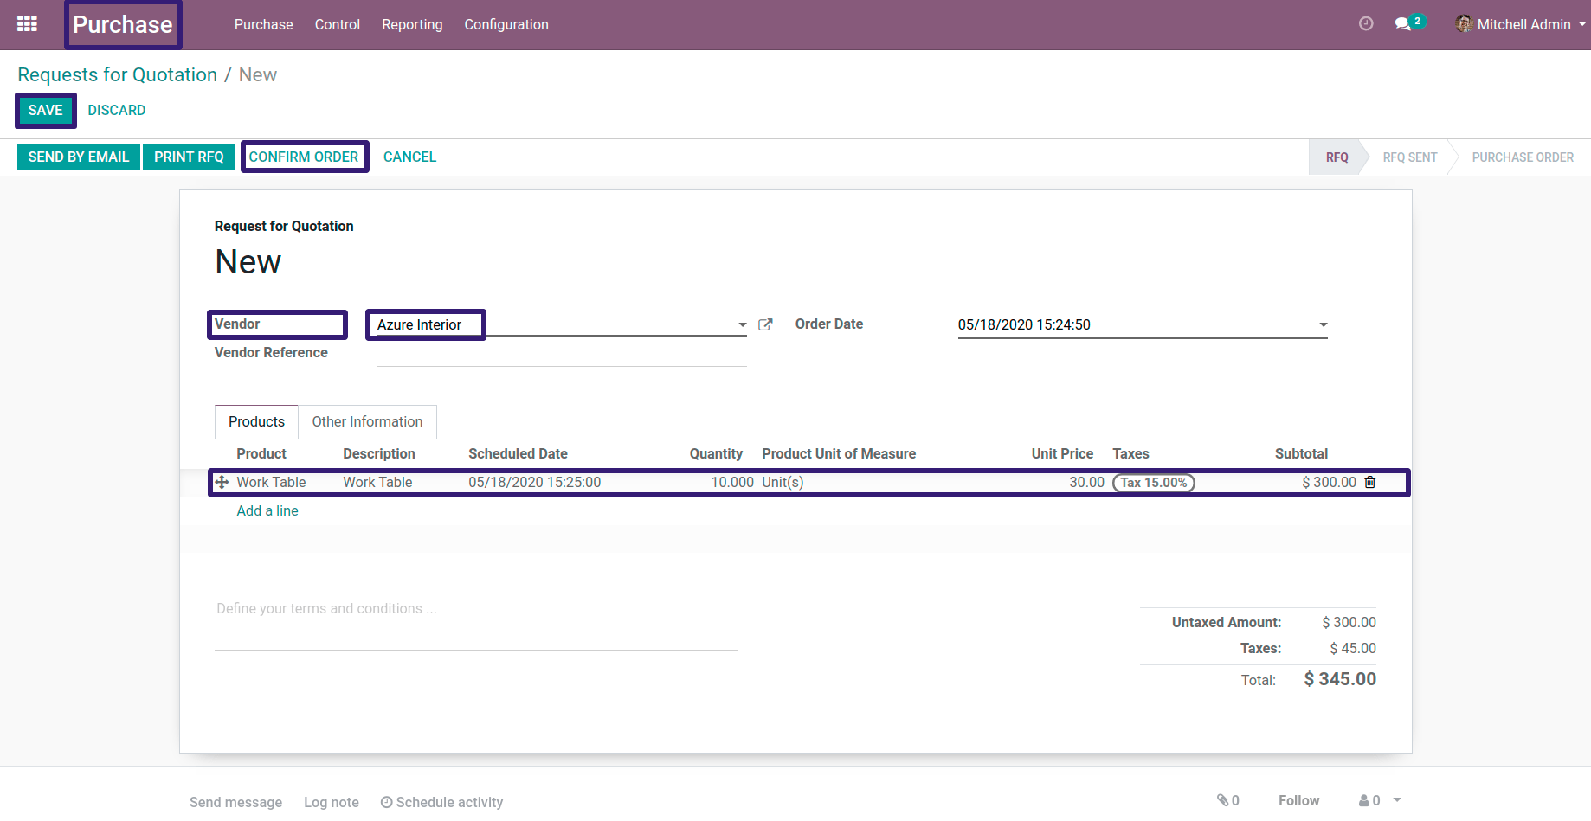Click the Description column header

[379, 453]
